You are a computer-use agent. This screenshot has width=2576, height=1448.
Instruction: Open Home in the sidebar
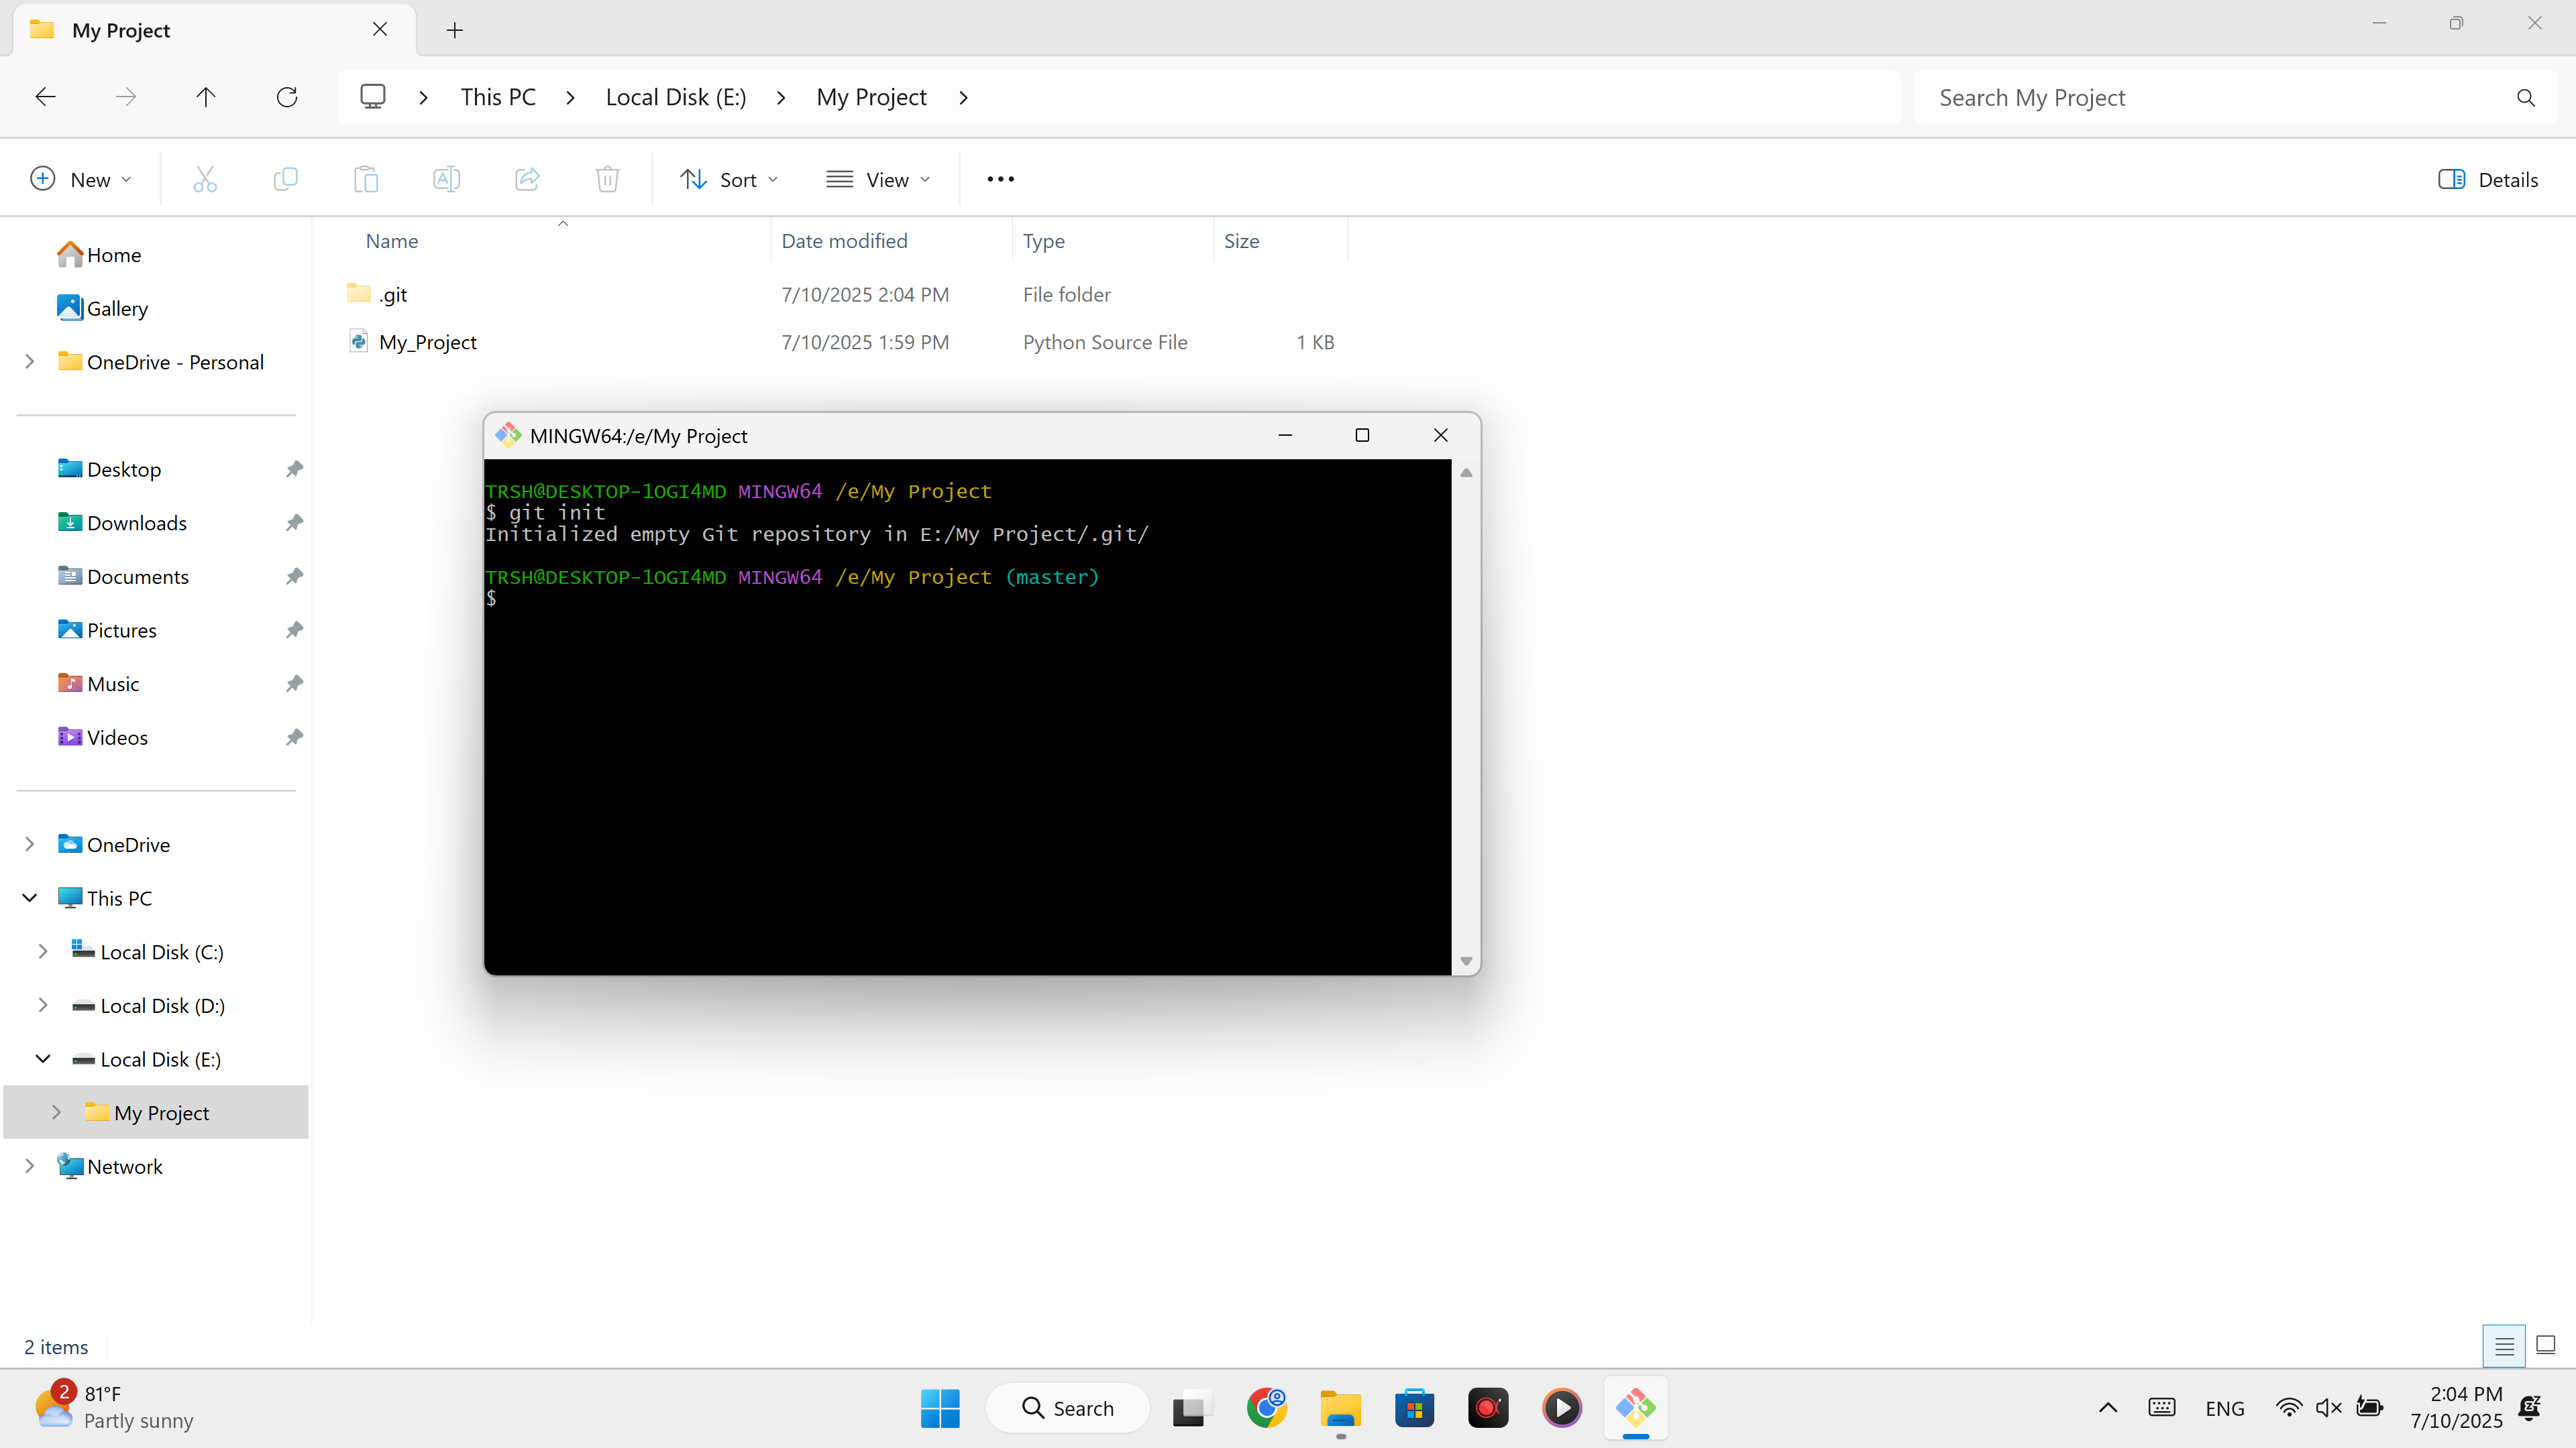click(x=99, y=255)
